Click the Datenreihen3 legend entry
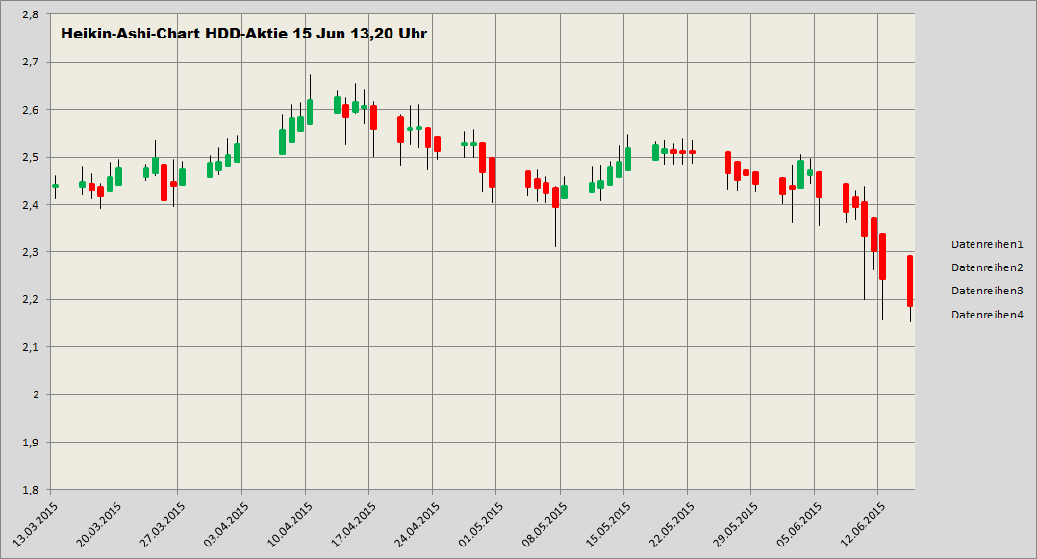 [x=986, y=290]
